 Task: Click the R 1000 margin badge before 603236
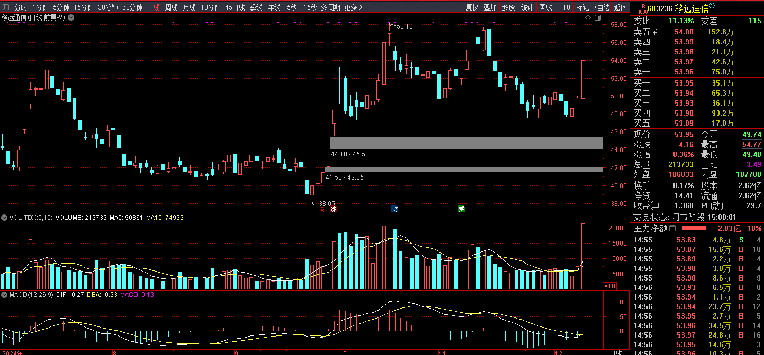coord(643,8)
